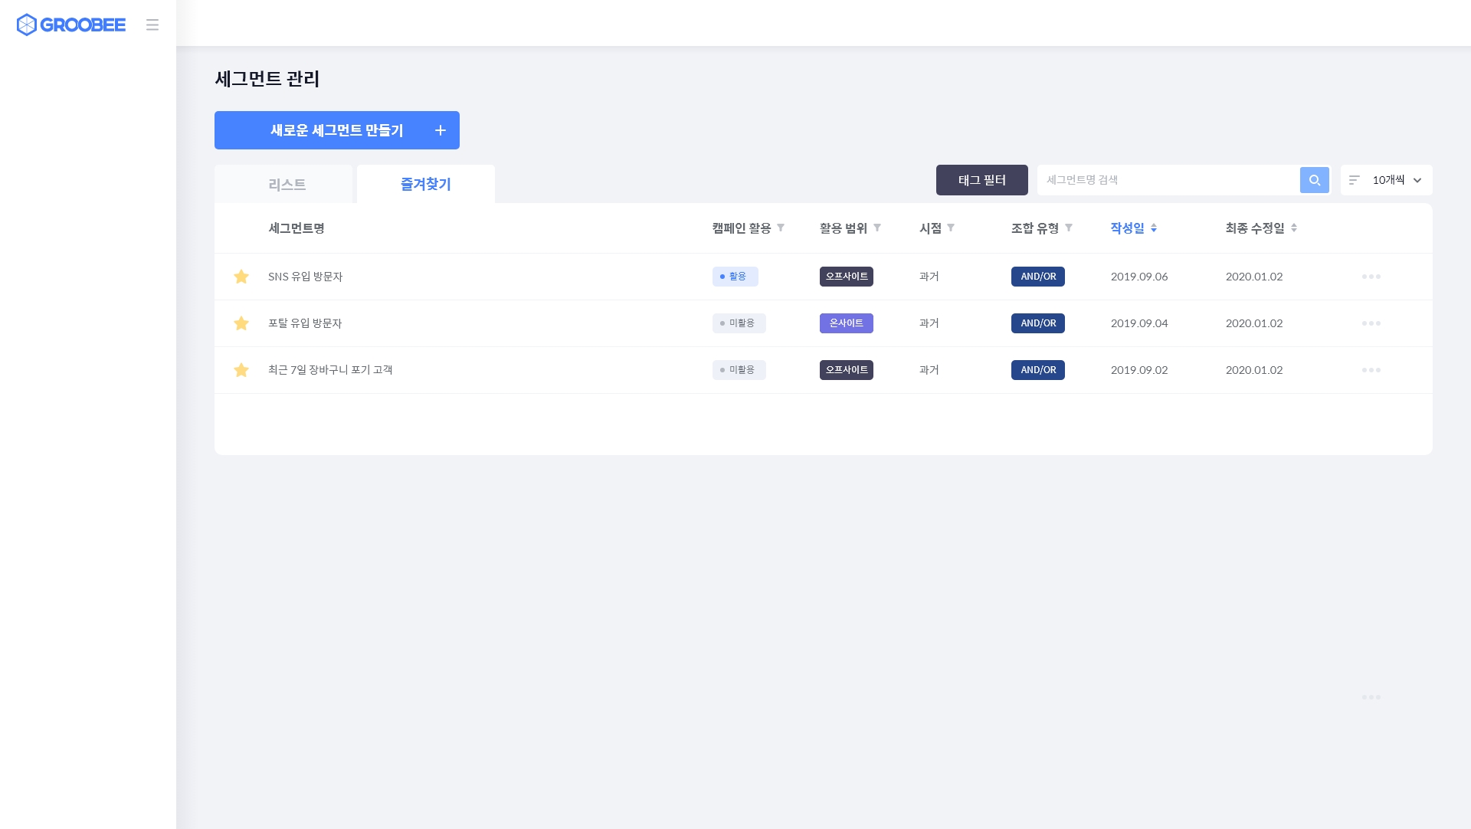This screenshot has width=1471, height=829.
Task: Click the GROOBEE logo
Action: 70,25
